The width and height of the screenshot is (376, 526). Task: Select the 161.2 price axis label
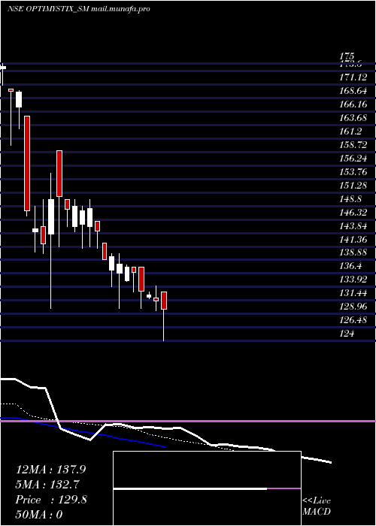click(350, 131)
